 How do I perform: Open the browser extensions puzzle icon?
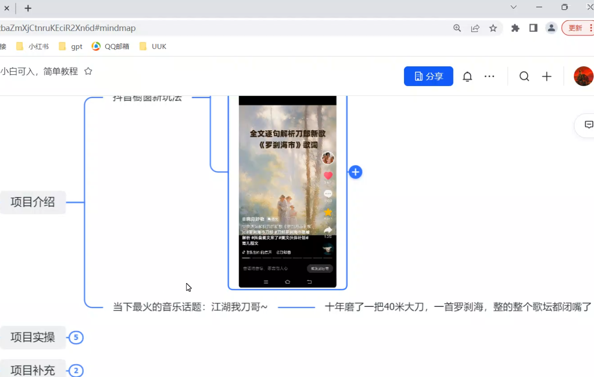pos(515,28)
